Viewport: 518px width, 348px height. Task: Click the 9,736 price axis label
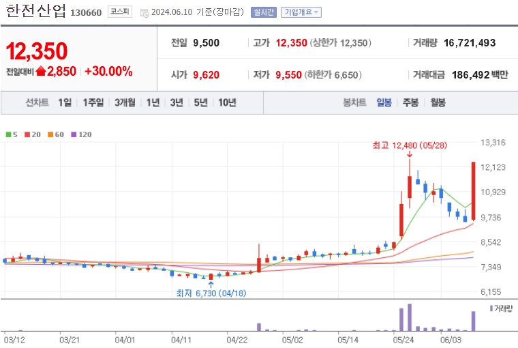(491, 218)
